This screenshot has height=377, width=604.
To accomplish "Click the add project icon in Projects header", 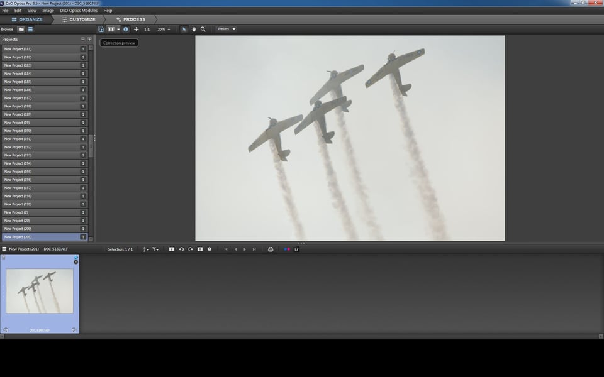I will [89, 39].
